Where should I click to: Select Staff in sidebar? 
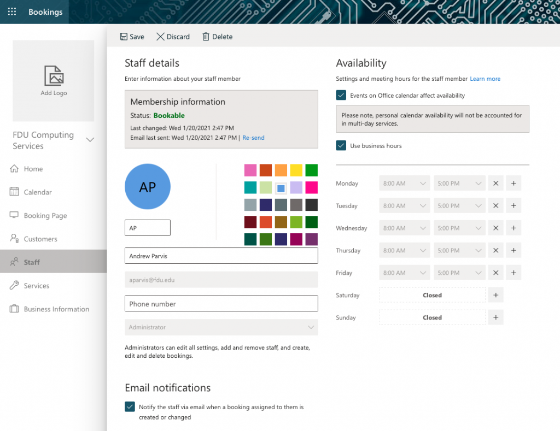54,262
